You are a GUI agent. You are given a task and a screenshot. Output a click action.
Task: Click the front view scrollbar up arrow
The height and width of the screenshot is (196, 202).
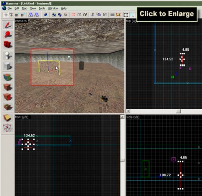[x=122, y=117]
